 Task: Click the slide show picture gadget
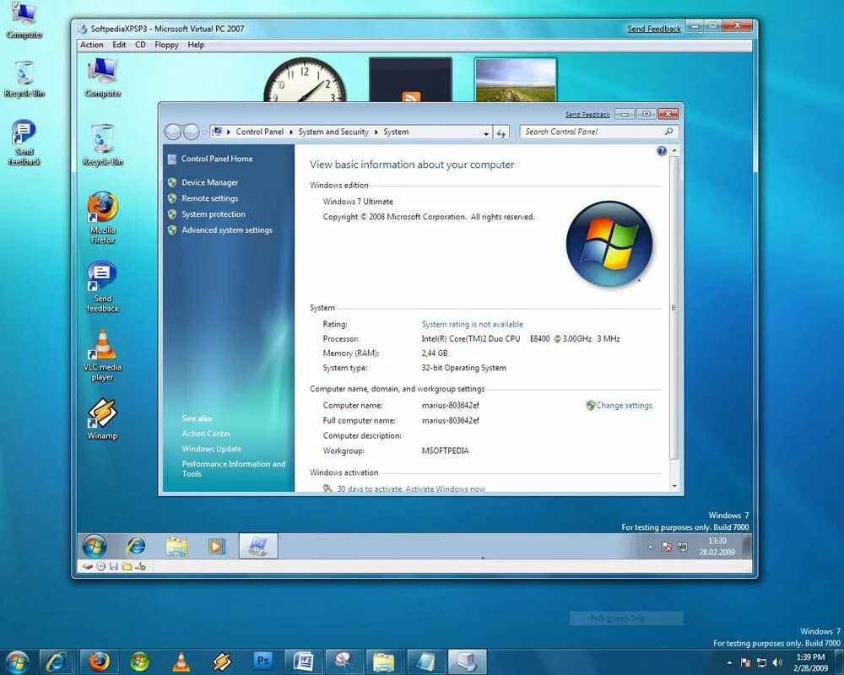[x=515, y=79]
